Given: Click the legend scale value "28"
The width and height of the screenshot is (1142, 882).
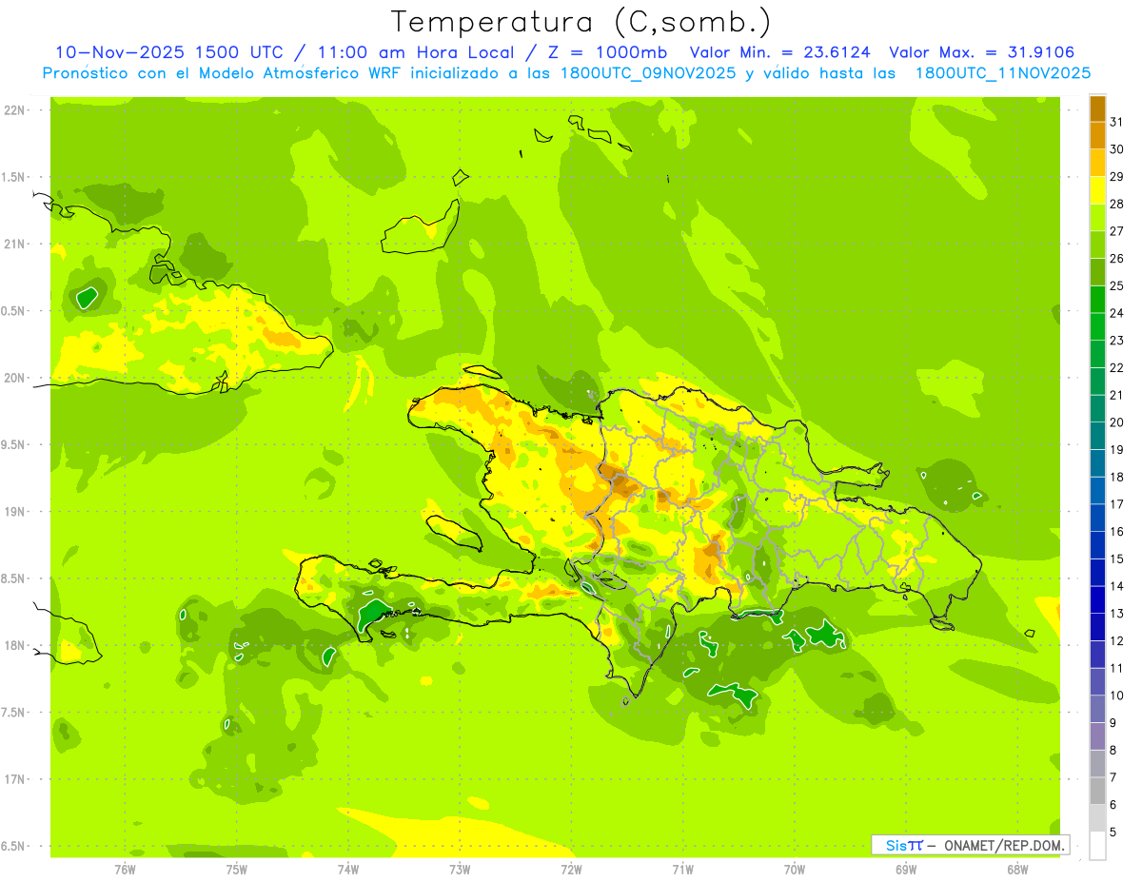Looking at the screenshot, I should [x=1117, y=204].
